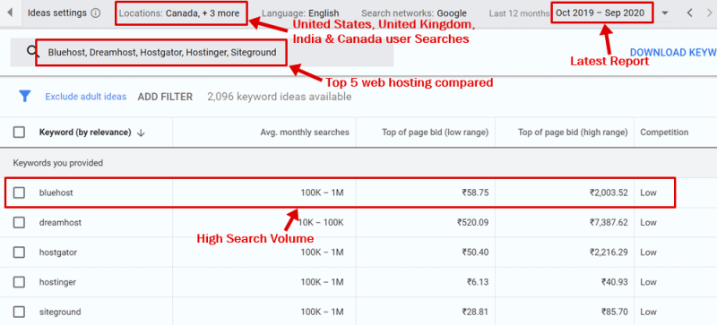Open Ideas settings info icon
This screenshot has height=325, width=717.
[96, 13]
